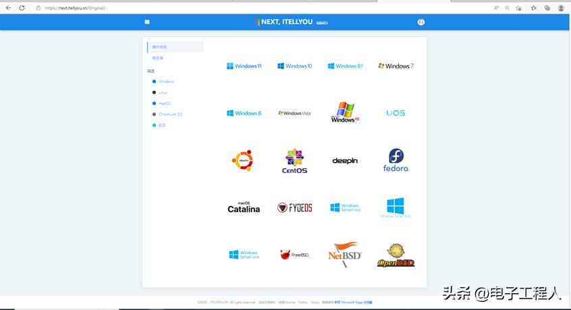Choose the FreeBSD logo
Viewport: 571px width, 310px height.
click(294, 255)
